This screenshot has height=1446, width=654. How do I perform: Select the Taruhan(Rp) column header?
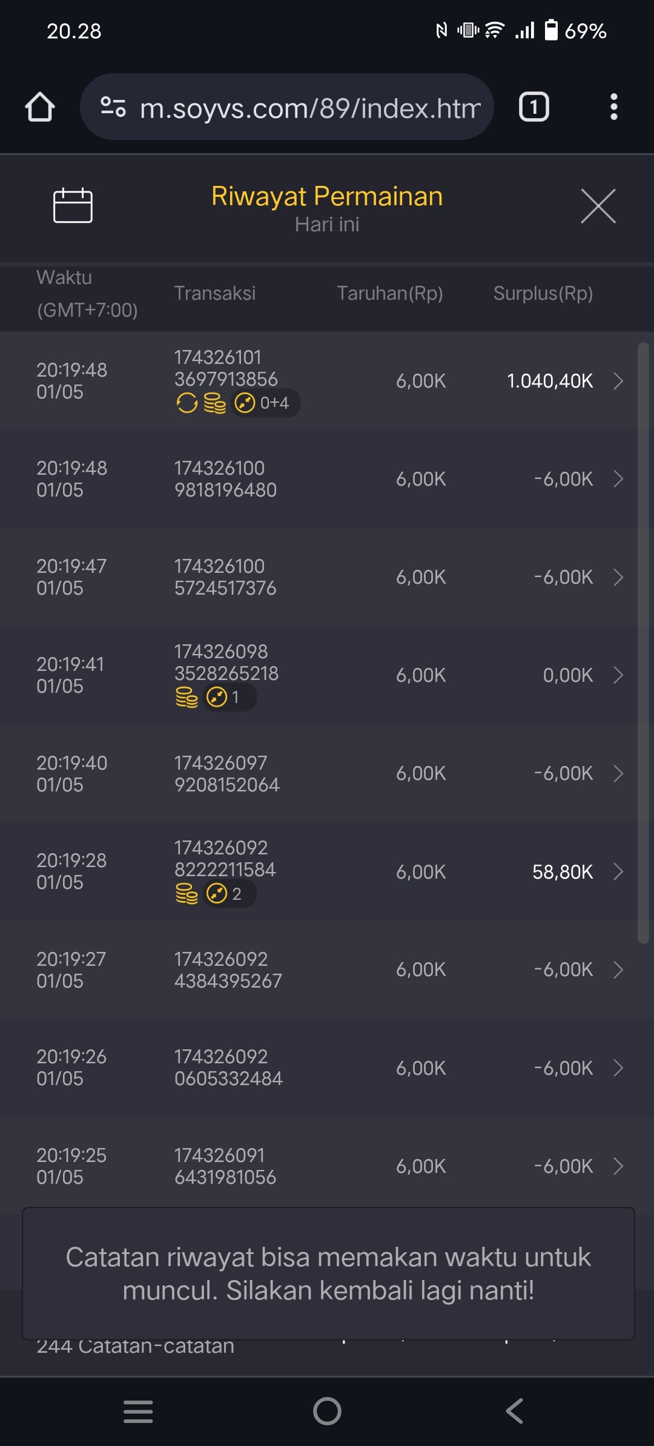[389, 294]
